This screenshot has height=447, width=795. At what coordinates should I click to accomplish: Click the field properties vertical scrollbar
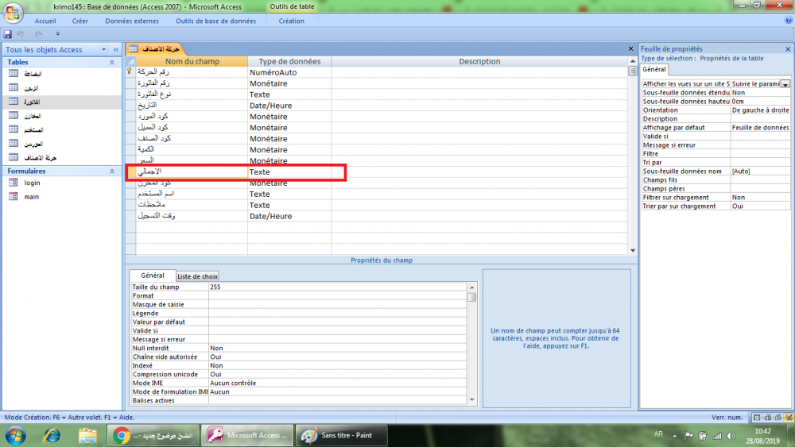click(x=472, y=341)
